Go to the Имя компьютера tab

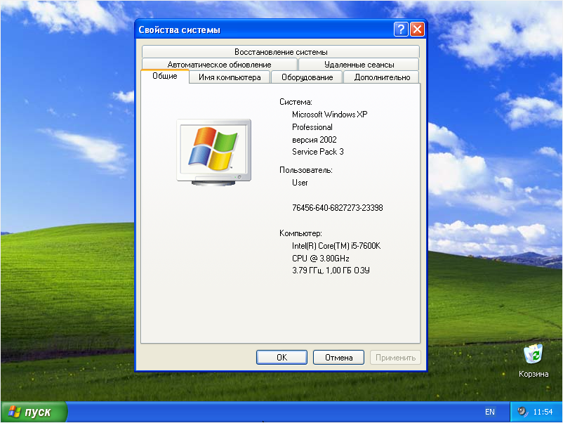click(x=230, y=77)
